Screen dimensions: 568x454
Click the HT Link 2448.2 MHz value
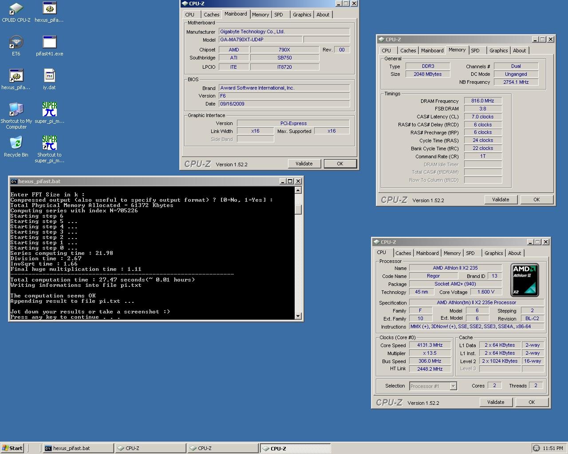pyautogui.click(x=430, y=369)
